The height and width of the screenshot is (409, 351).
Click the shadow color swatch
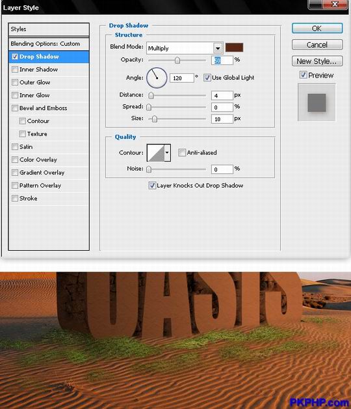[x=234, y=48]
